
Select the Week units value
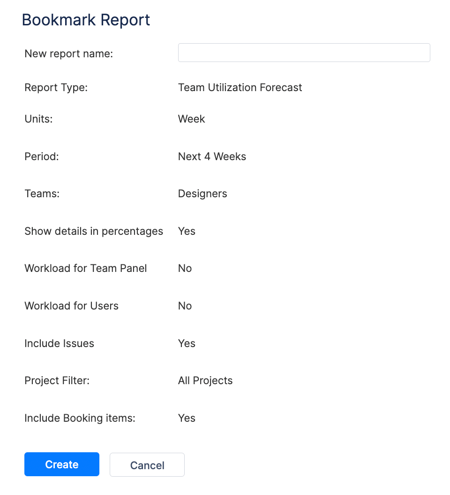(191, 119)
